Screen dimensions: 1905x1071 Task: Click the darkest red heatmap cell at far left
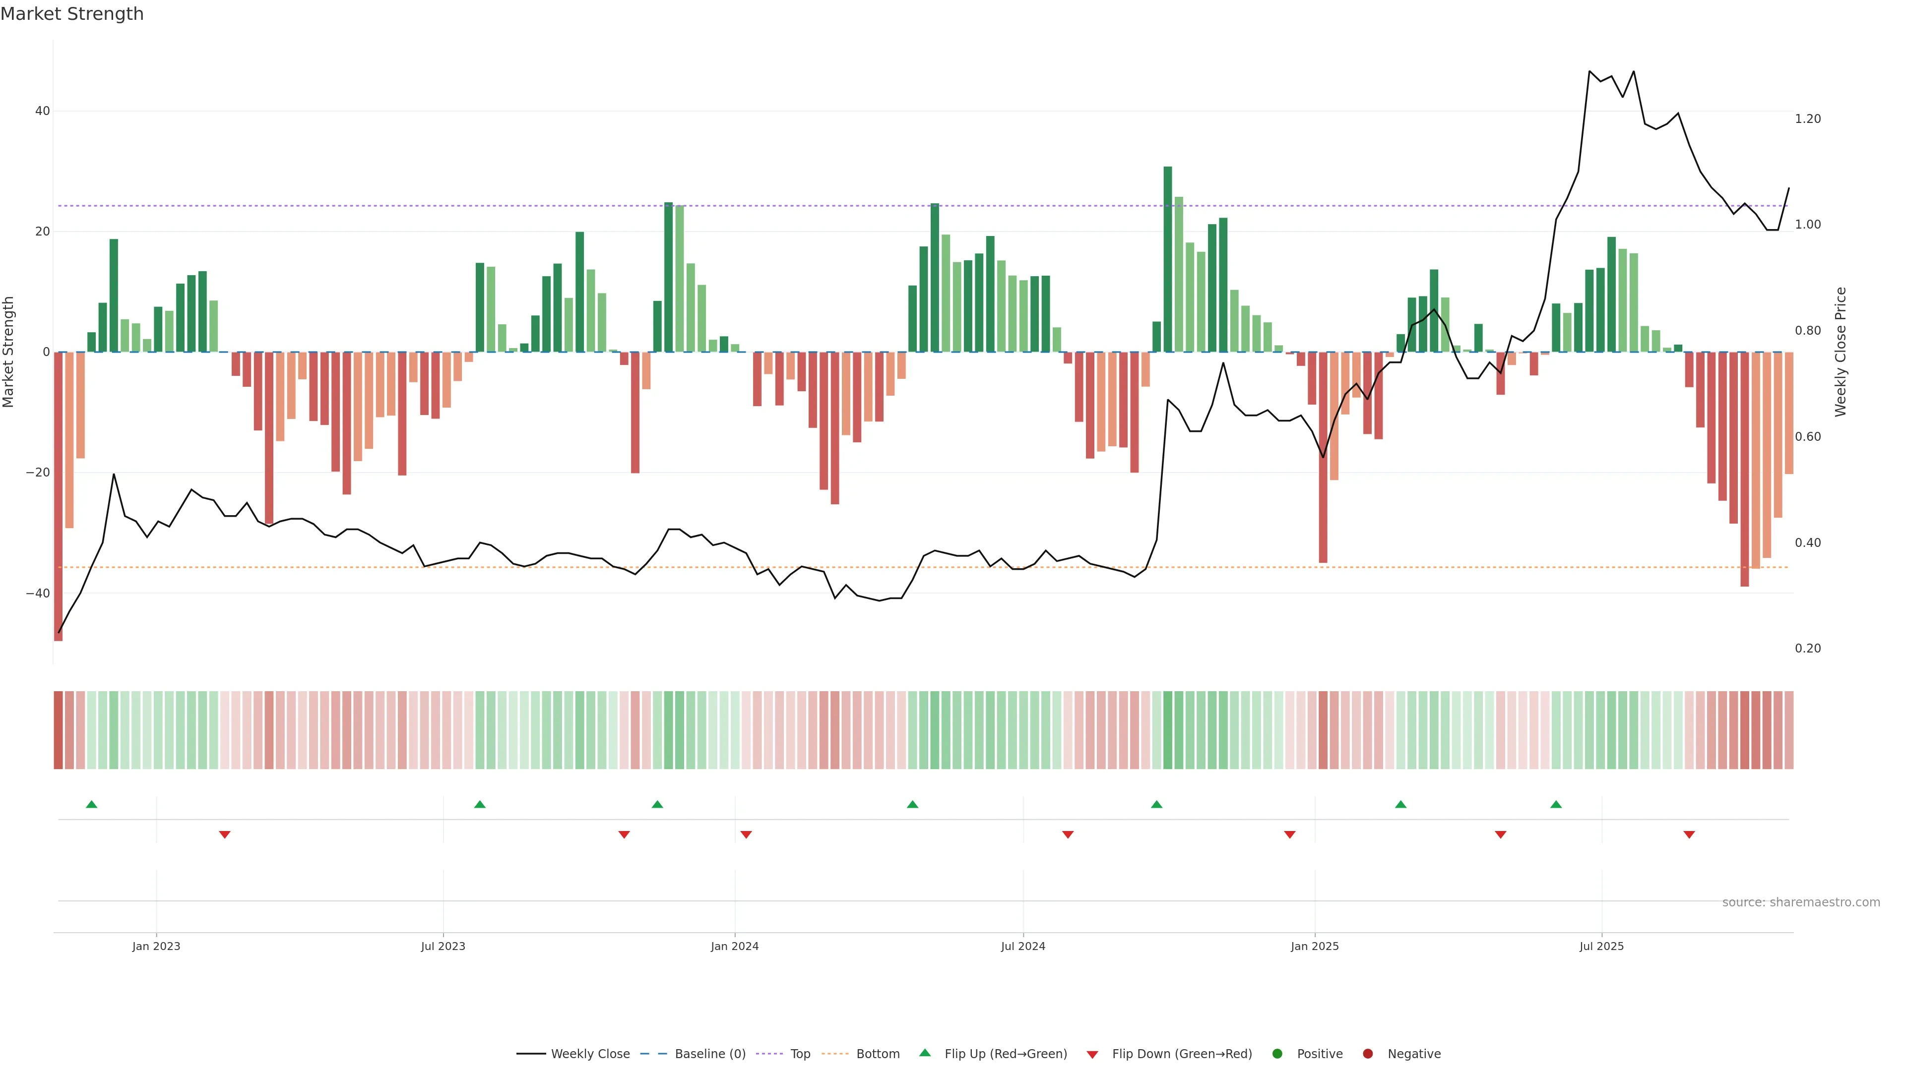pyautogui.click(x=59, y=730)
